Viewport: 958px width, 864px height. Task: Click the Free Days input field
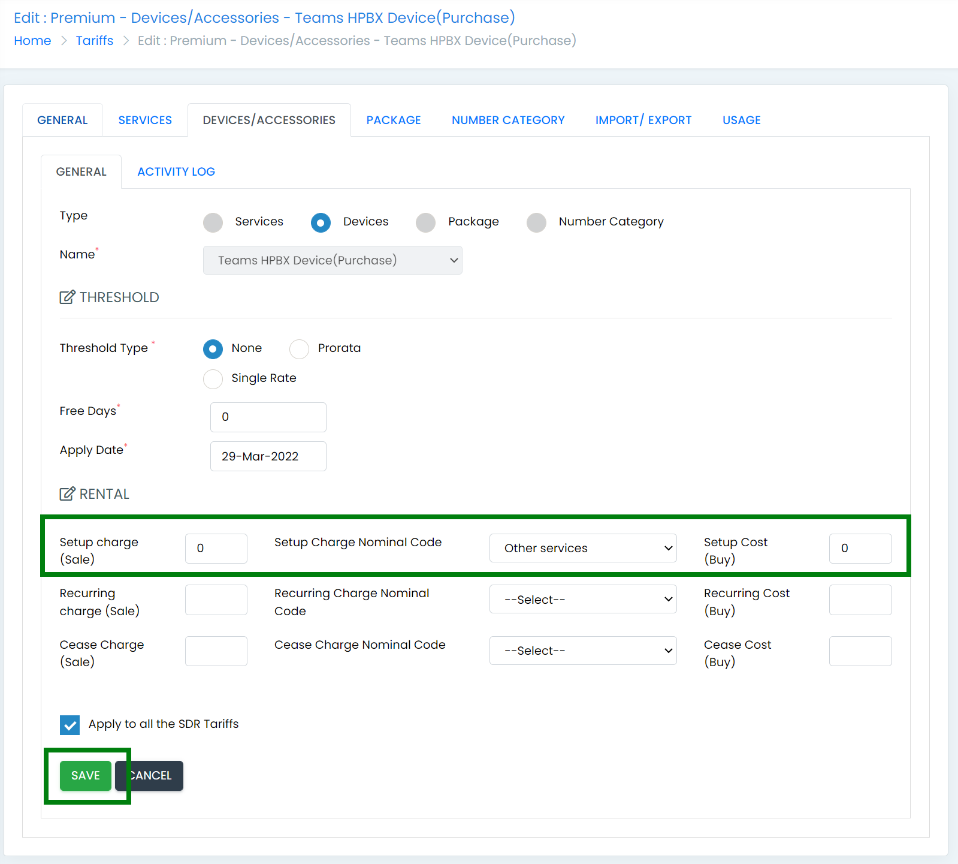coord(268,417)
